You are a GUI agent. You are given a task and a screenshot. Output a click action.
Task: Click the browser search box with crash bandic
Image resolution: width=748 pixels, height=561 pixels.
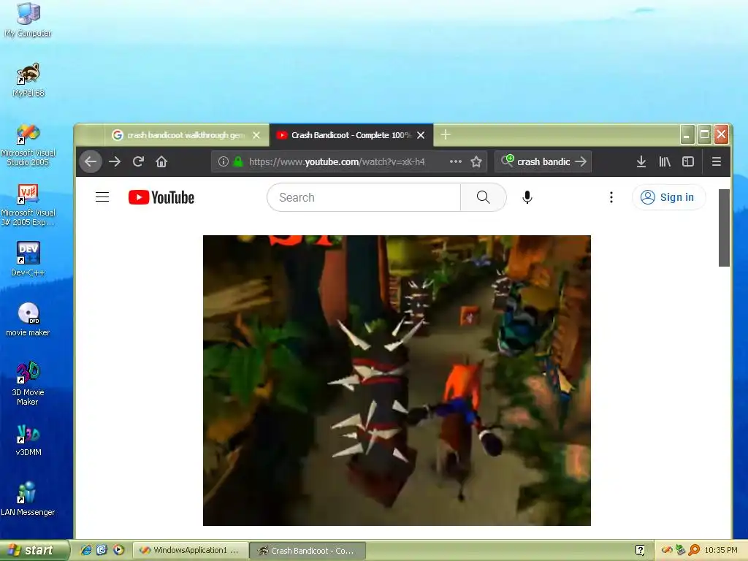[x=543, y=161]
